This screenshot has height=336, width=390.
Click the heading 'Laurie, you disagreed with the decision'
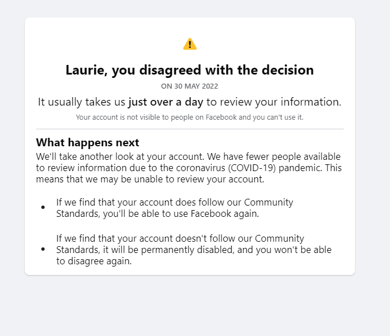click(x=190, y=70)
